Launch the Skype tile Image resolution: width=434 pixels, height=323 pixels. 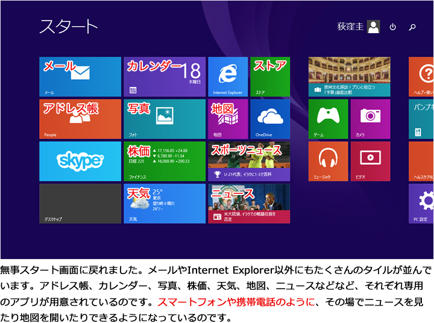(80, 161)
